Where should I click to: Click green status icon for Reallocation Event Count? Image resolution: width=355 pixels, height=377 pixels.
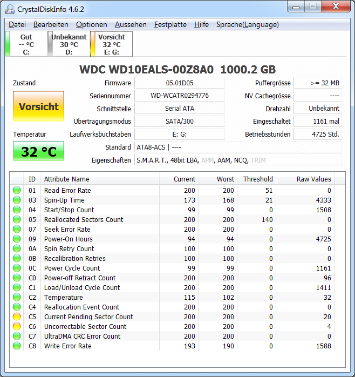[17, 307]
